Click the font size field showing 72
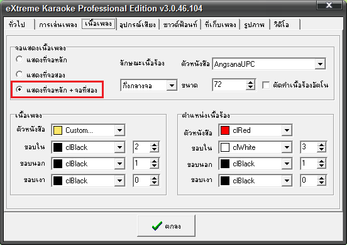The image size is (347, 245). tap(229, 84)
